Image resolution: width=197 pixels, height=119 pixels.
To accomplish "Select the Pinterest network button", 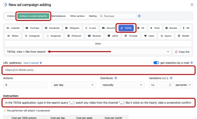I will point(74,36).
